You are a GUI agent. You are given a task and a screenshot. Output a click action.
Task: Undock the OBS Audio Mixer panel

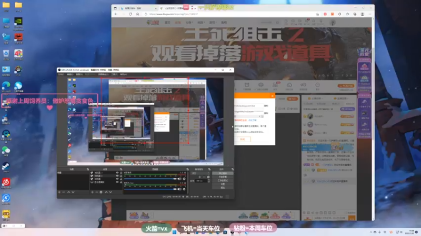(187, 169)
